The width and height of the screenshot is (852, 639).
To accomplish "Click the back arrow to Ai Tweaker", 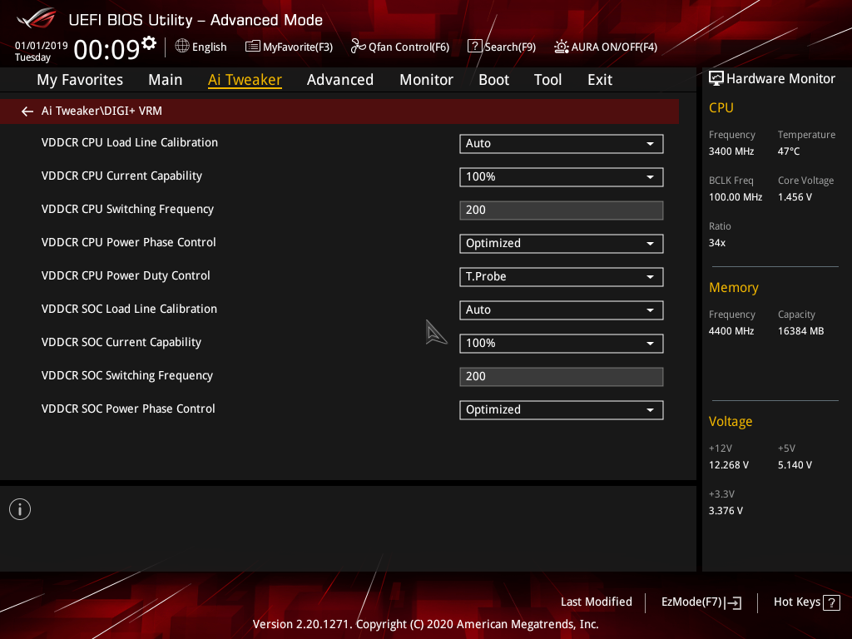I will coord(27,111).
